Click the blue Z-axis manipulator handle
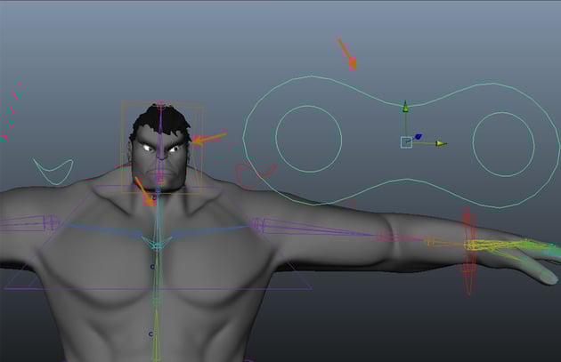Screen dimensions: 561x362 [x=418, y=136]
